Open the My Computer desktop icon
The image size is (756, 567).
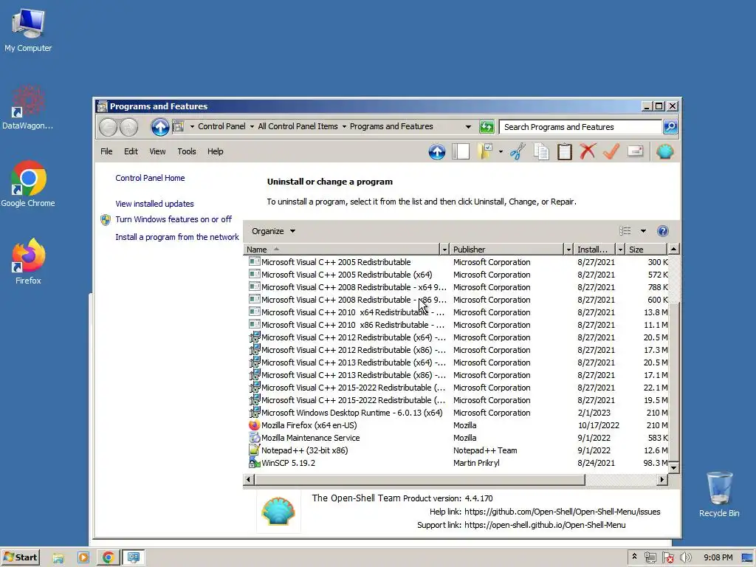pyautogui.click(x=28, y=30)
